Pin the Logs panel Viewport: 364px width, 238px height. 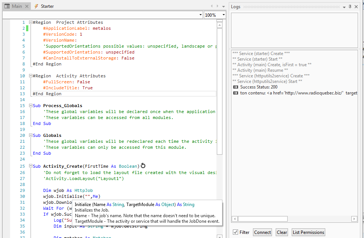pyautogui.click(x=350, y=7)
